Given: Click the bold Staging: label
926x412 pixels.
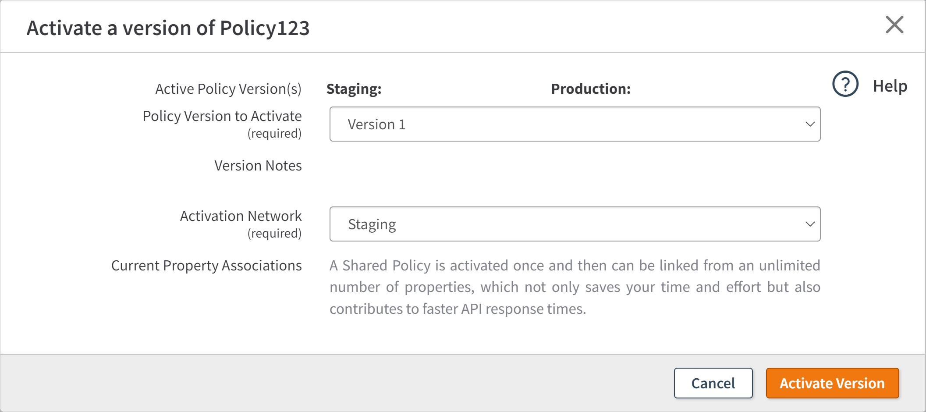Looking at the screenshot, I should coord(354,89).
